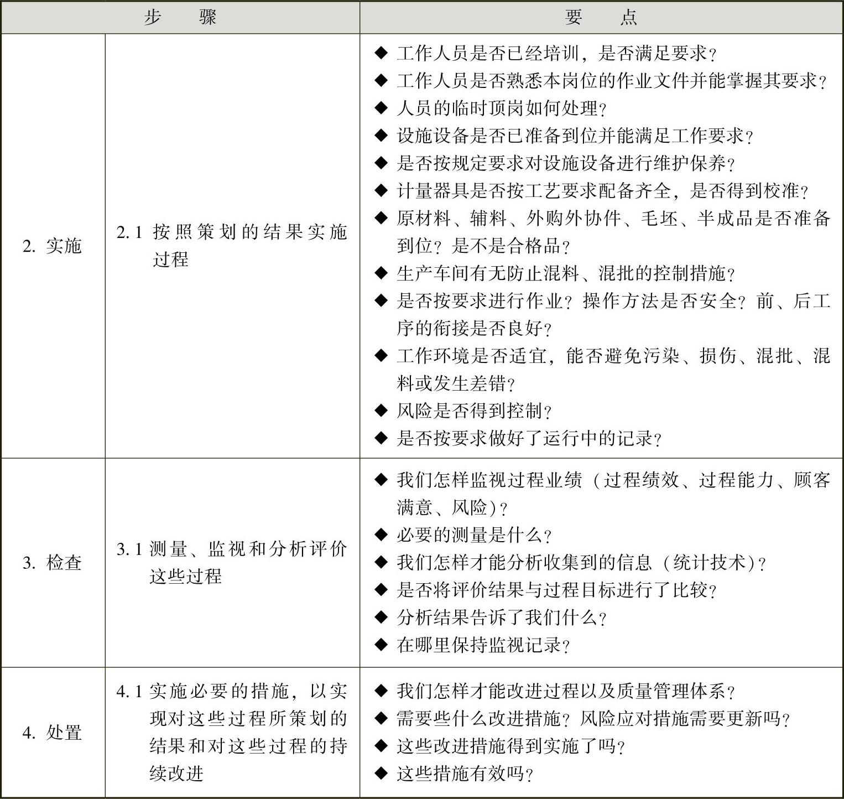The height and width of the screenshot is (799, 844).
Task: Click the "要点" column header
Action: (x=601, y=17)
